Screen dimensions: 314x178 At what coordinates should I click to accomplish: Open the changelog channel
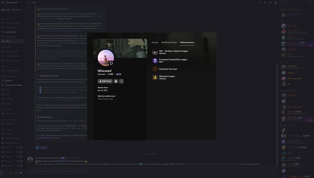(12, 37)
